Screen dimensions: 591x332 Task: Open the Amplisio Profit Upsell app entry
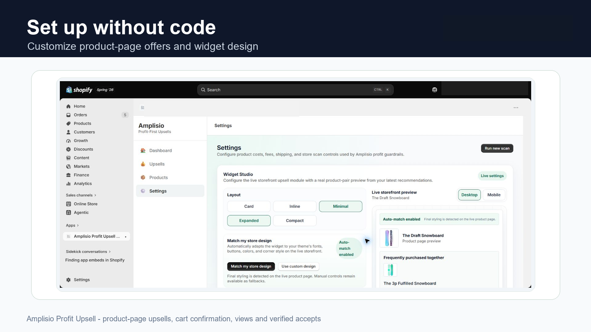pyautogui.click(x=96, y=236)
